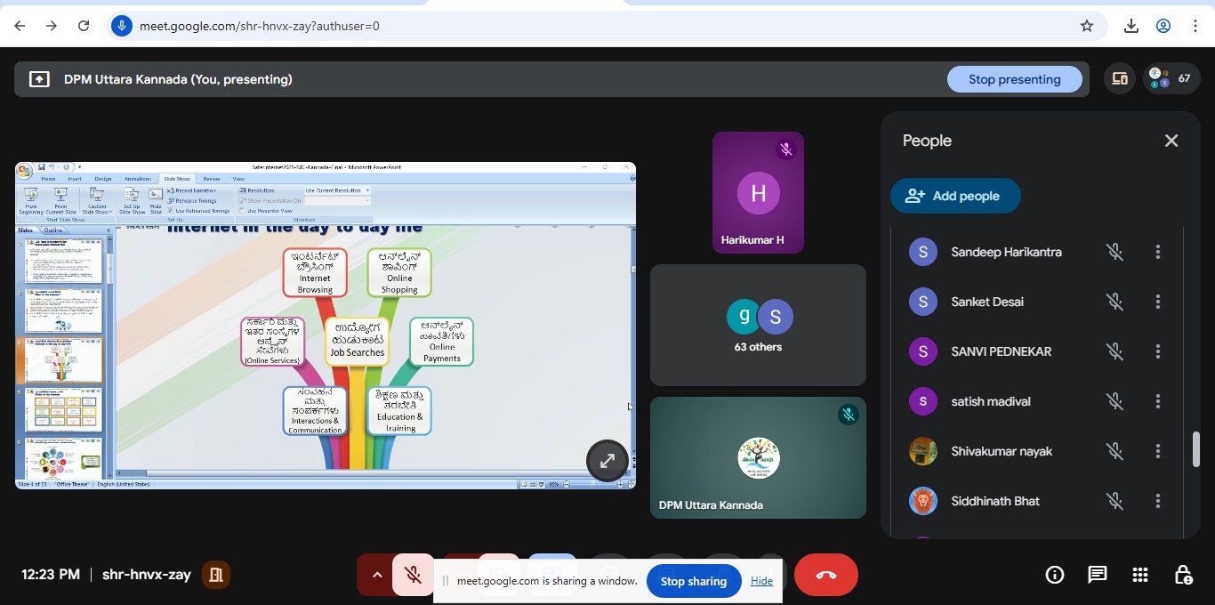Bookmark this page with the star icon
This screenshot has height=605, width=1215.
1086,26
